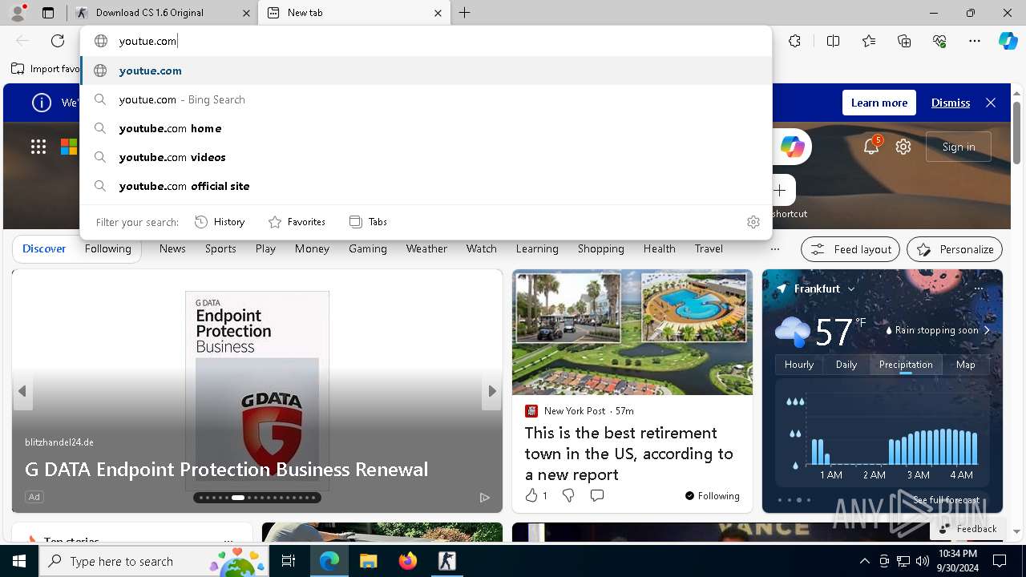This screenshot has width=1026, height=577.
Task: Select youtube.com official site suggestion
Action: point(426,186)
